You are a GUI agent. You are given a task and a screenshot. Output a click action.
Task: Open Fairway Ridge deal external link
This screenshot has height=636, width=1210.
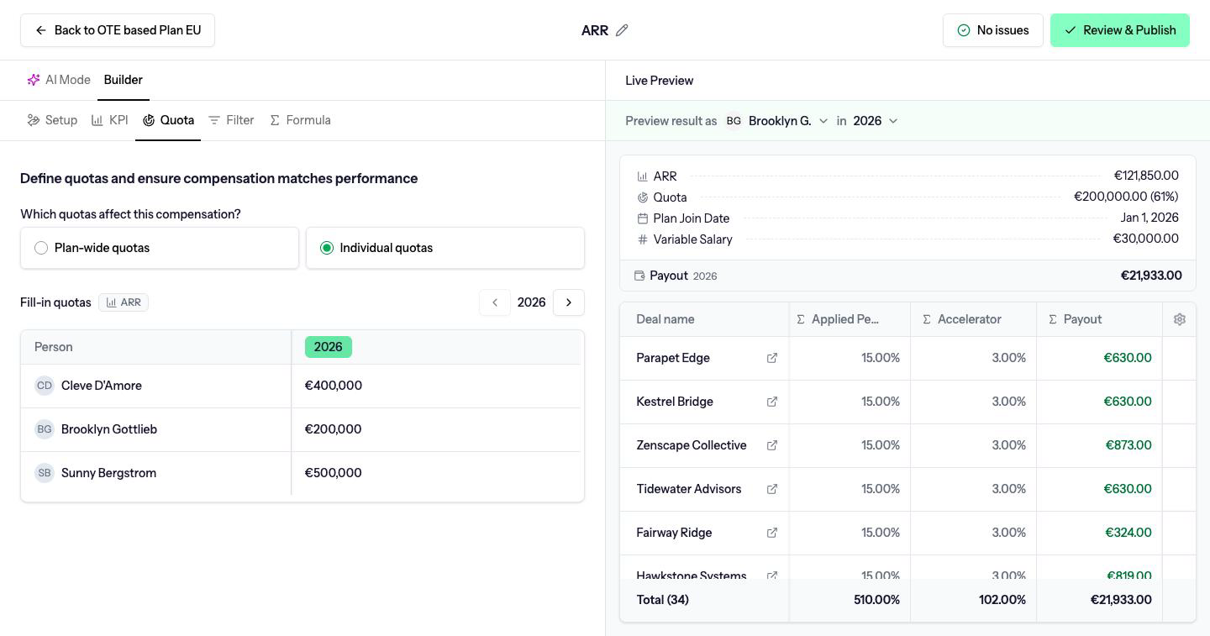pos(772,533)
